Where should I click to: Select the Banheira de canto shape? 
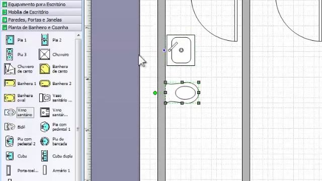(x=54, y=69)
